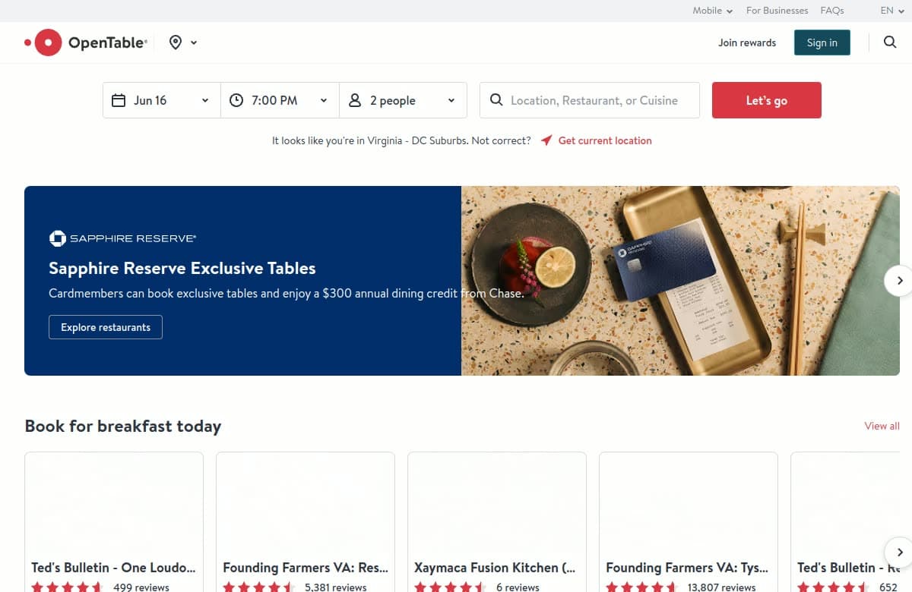Click the 5,381 reviews text
The width and height of the screenshot is (912, 592).
pyautogui.click(x=335, y=587)
